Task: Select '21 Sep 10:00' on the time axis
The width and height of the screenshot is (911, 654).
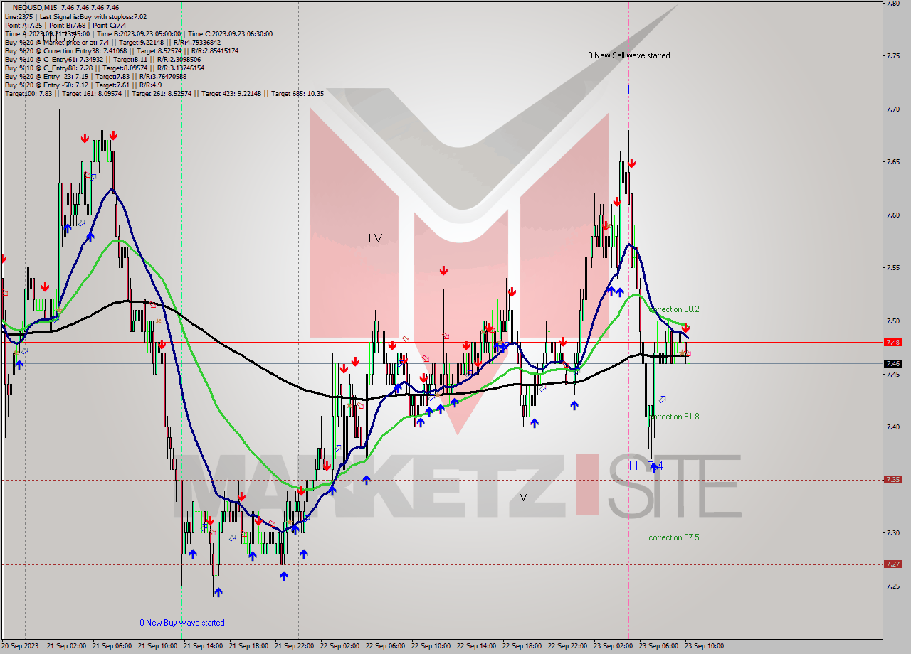Action: click(x=157, y=646)
